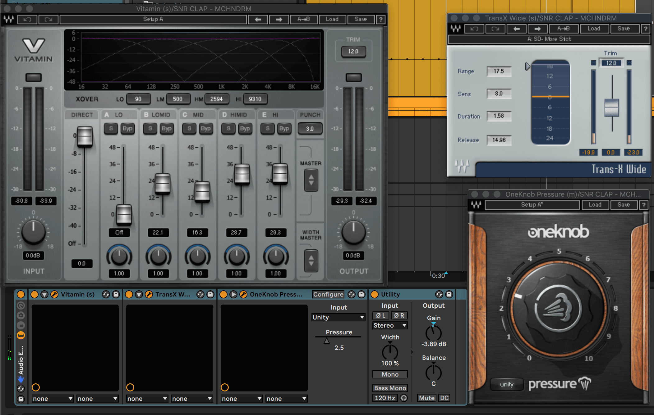Screen dimensions: 654x415
Task: Unfold OneKnob Press device parameters triangle
Action: (x=233, y=294)
